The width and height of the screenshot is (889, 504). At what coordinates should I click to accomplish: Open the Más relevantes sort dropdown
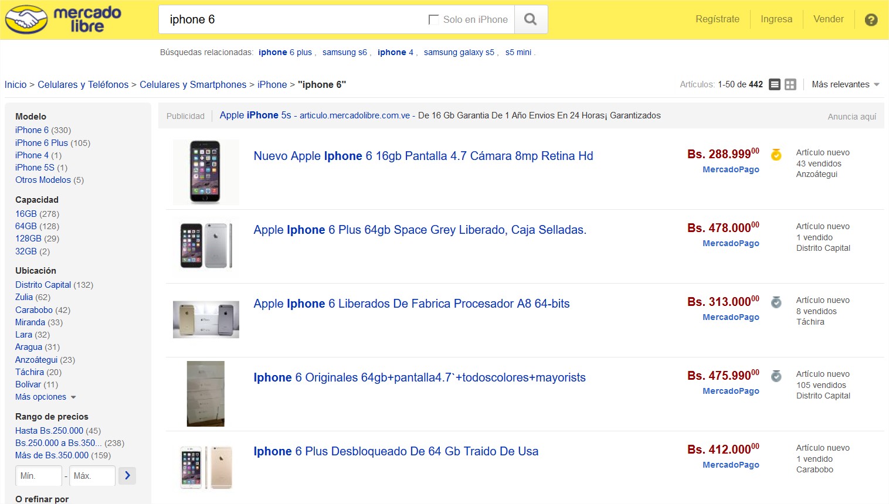tap(846, 84)
